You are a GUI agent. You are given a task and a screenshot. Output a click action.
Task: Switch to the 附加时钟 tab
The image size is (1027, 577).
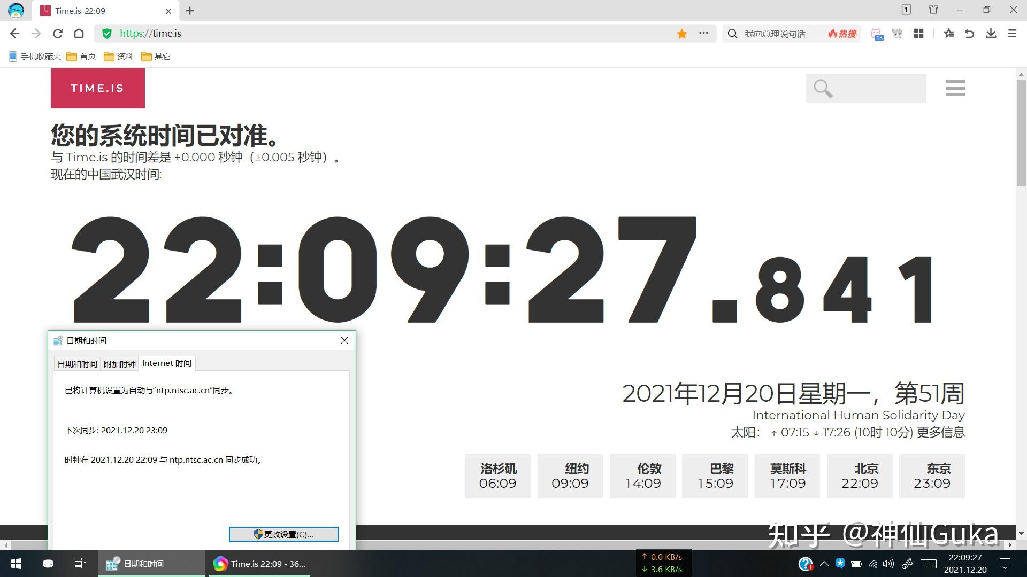pos(119,363)
